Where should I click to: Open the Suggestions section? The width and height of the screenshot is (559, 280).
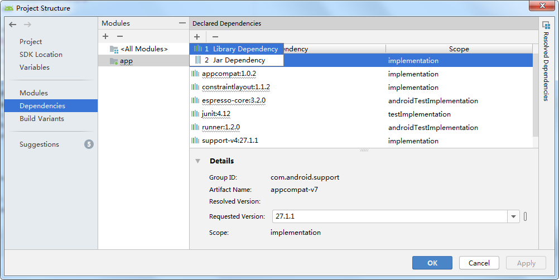[x=39, y=144]
